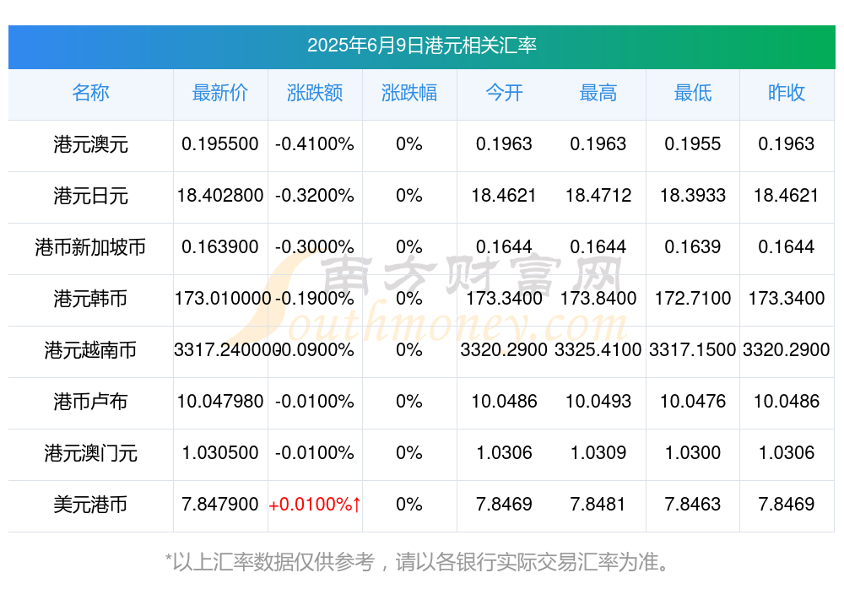
Task: Click the -0.3000% change value
Action: (315, 246)
